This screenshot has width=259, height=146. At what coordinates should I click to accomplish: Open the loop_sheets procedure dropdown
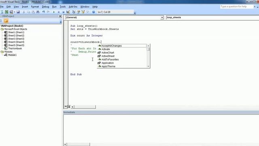212,17
